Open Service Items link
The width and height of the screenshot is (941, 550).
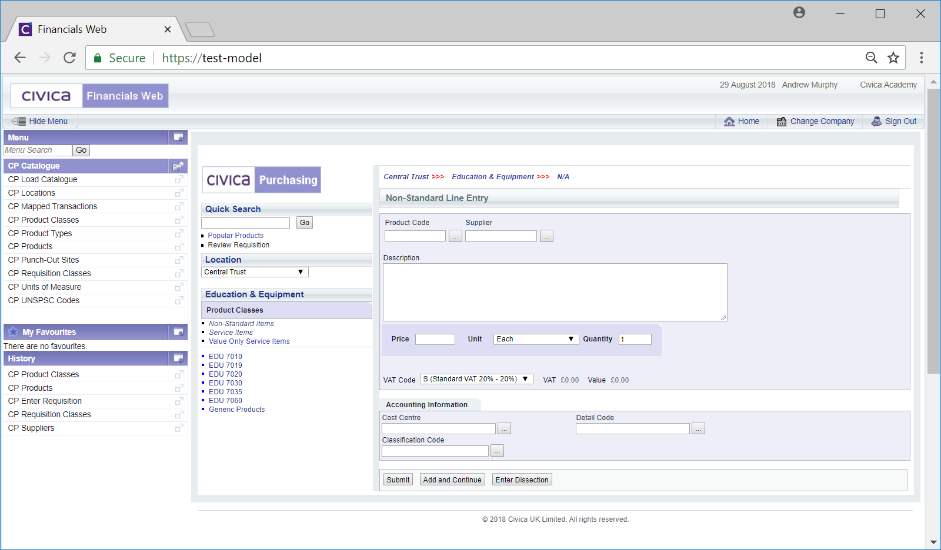pos(231,333)
